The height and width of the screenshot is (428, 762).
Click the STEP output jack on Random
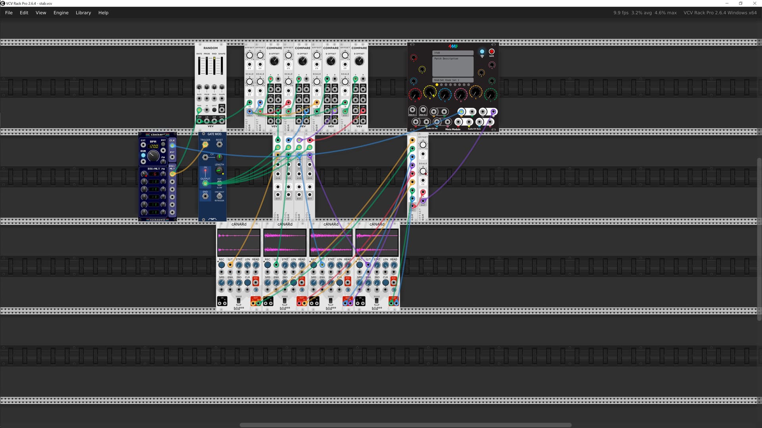(x=199, y=121)
